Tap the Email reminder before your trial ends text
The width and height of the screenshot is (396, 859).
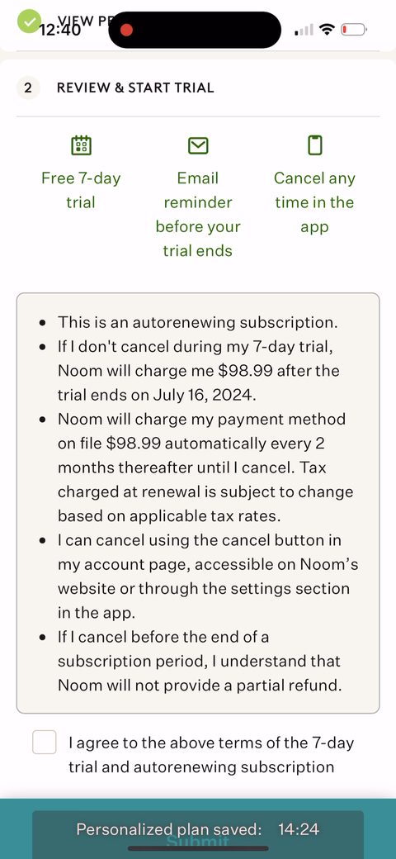pos(197,214)
